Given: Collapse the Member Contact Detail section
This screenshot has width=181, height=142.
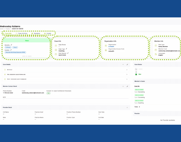Looking at the screenshot, I should [x=123, y=86].
